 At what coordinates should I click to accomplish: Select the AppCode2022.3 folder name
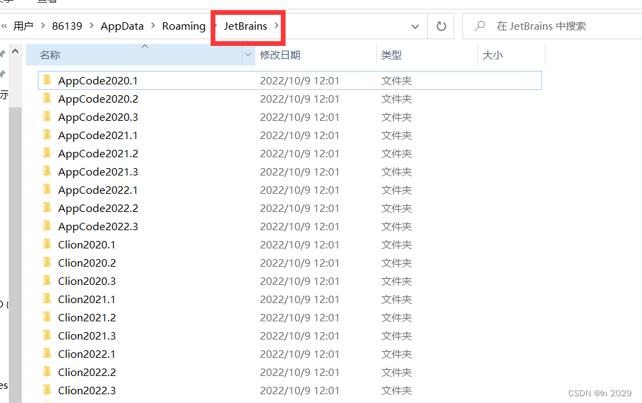(99, 227)
